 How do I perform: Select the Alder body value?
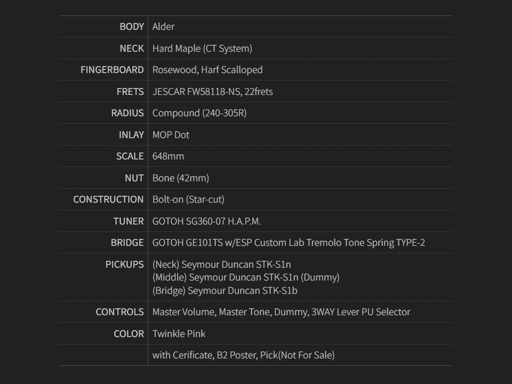click(163, 27)
